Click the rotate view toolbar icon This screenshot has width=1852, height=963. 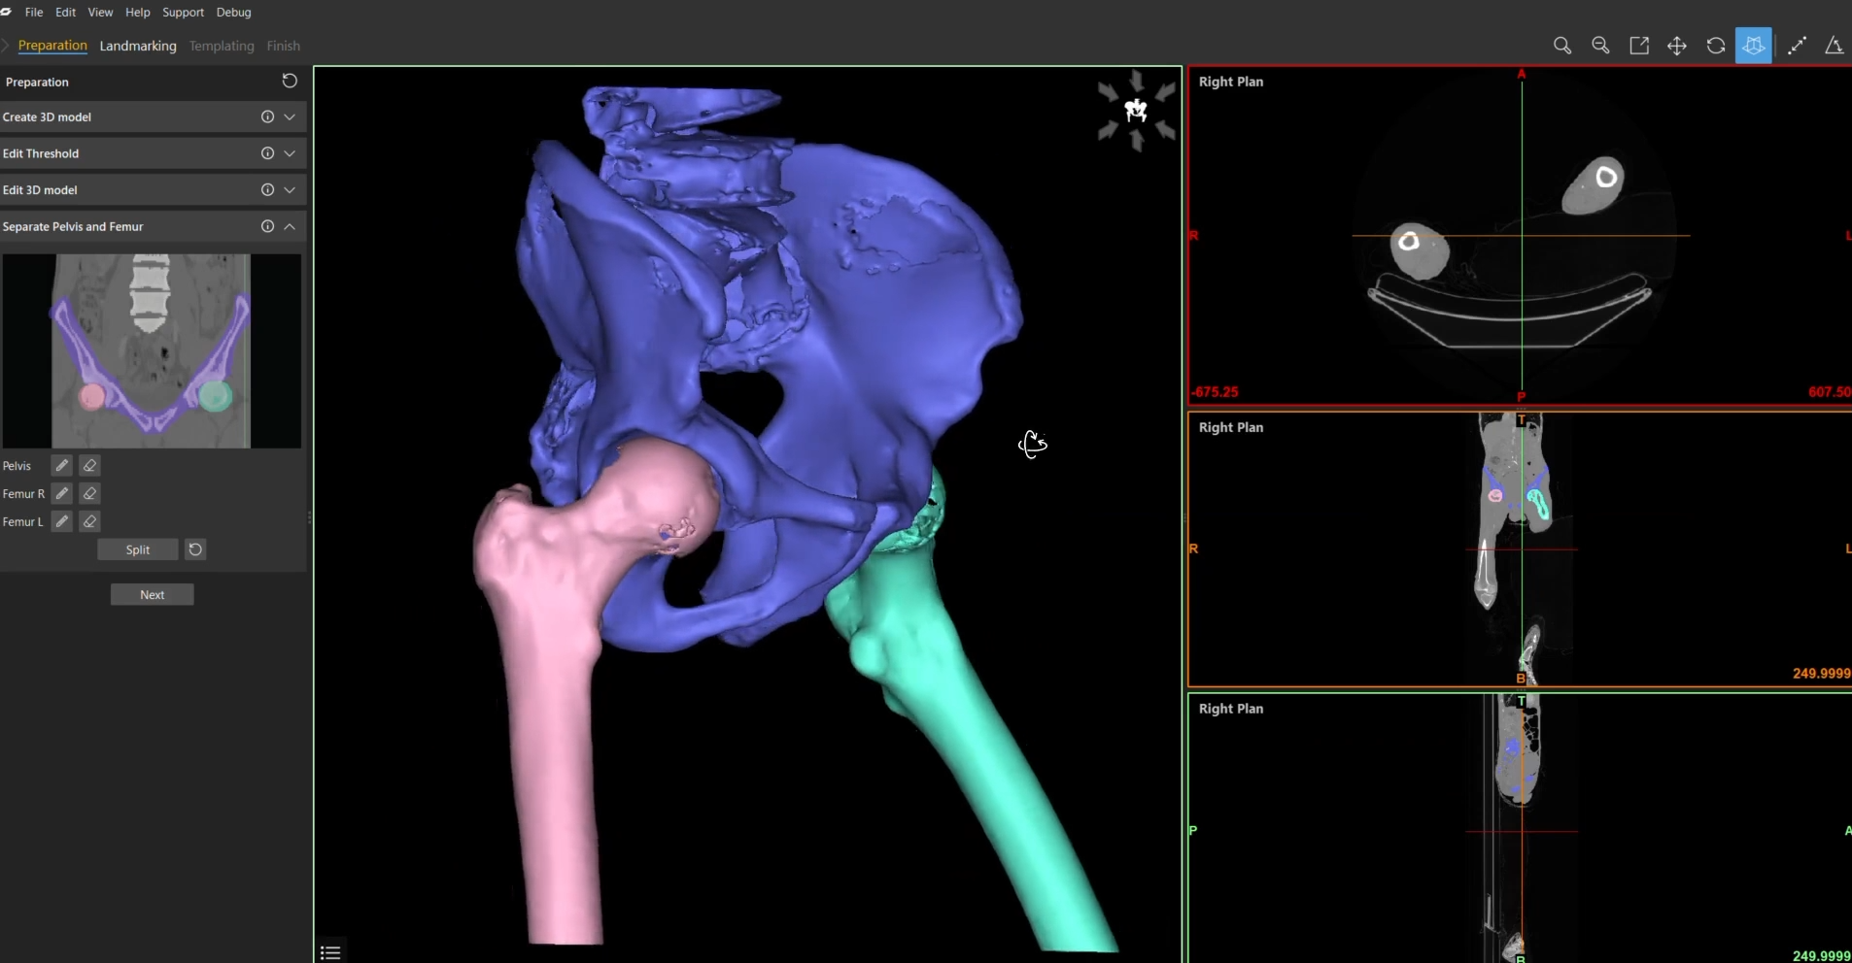point(1716,46)
